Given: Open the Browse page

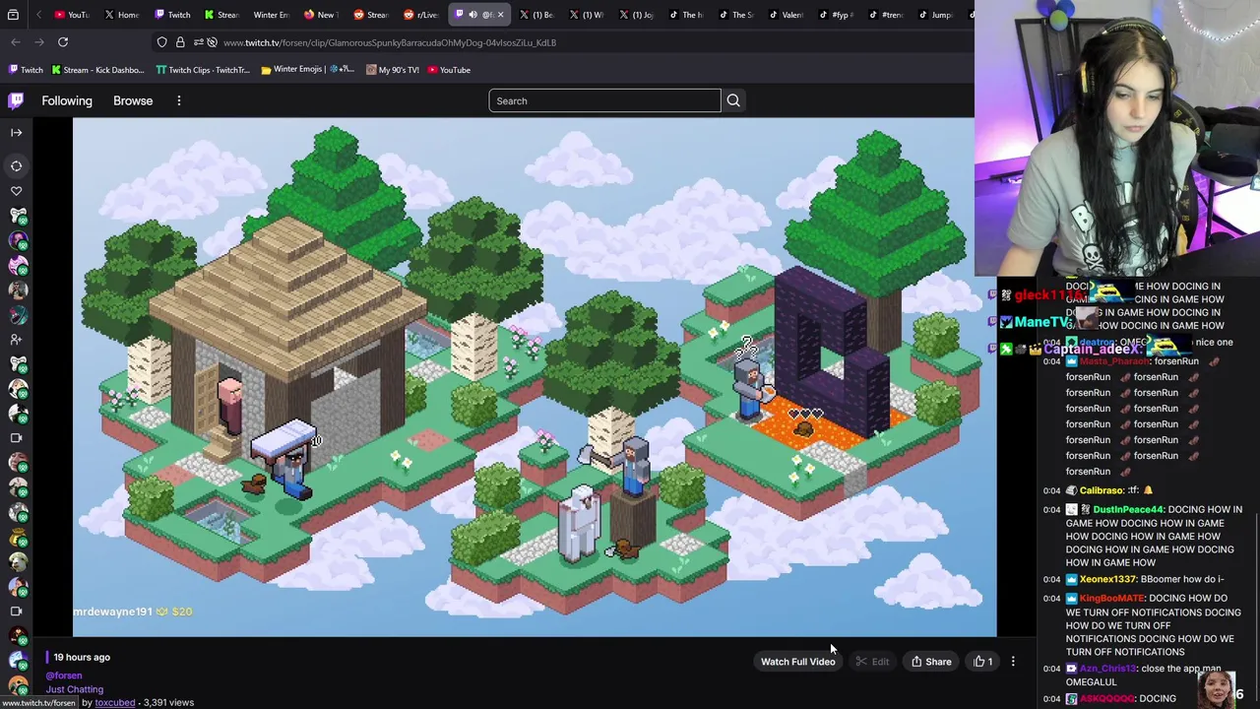Looking at the screenshot, I should tap(133, 100).
